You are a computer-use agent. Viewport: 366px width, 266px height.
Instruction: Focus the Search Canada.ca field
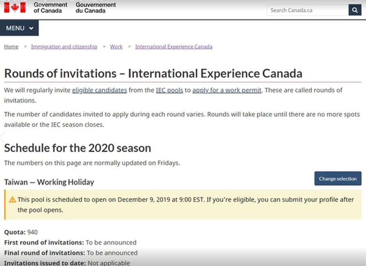tap(307, 10)
